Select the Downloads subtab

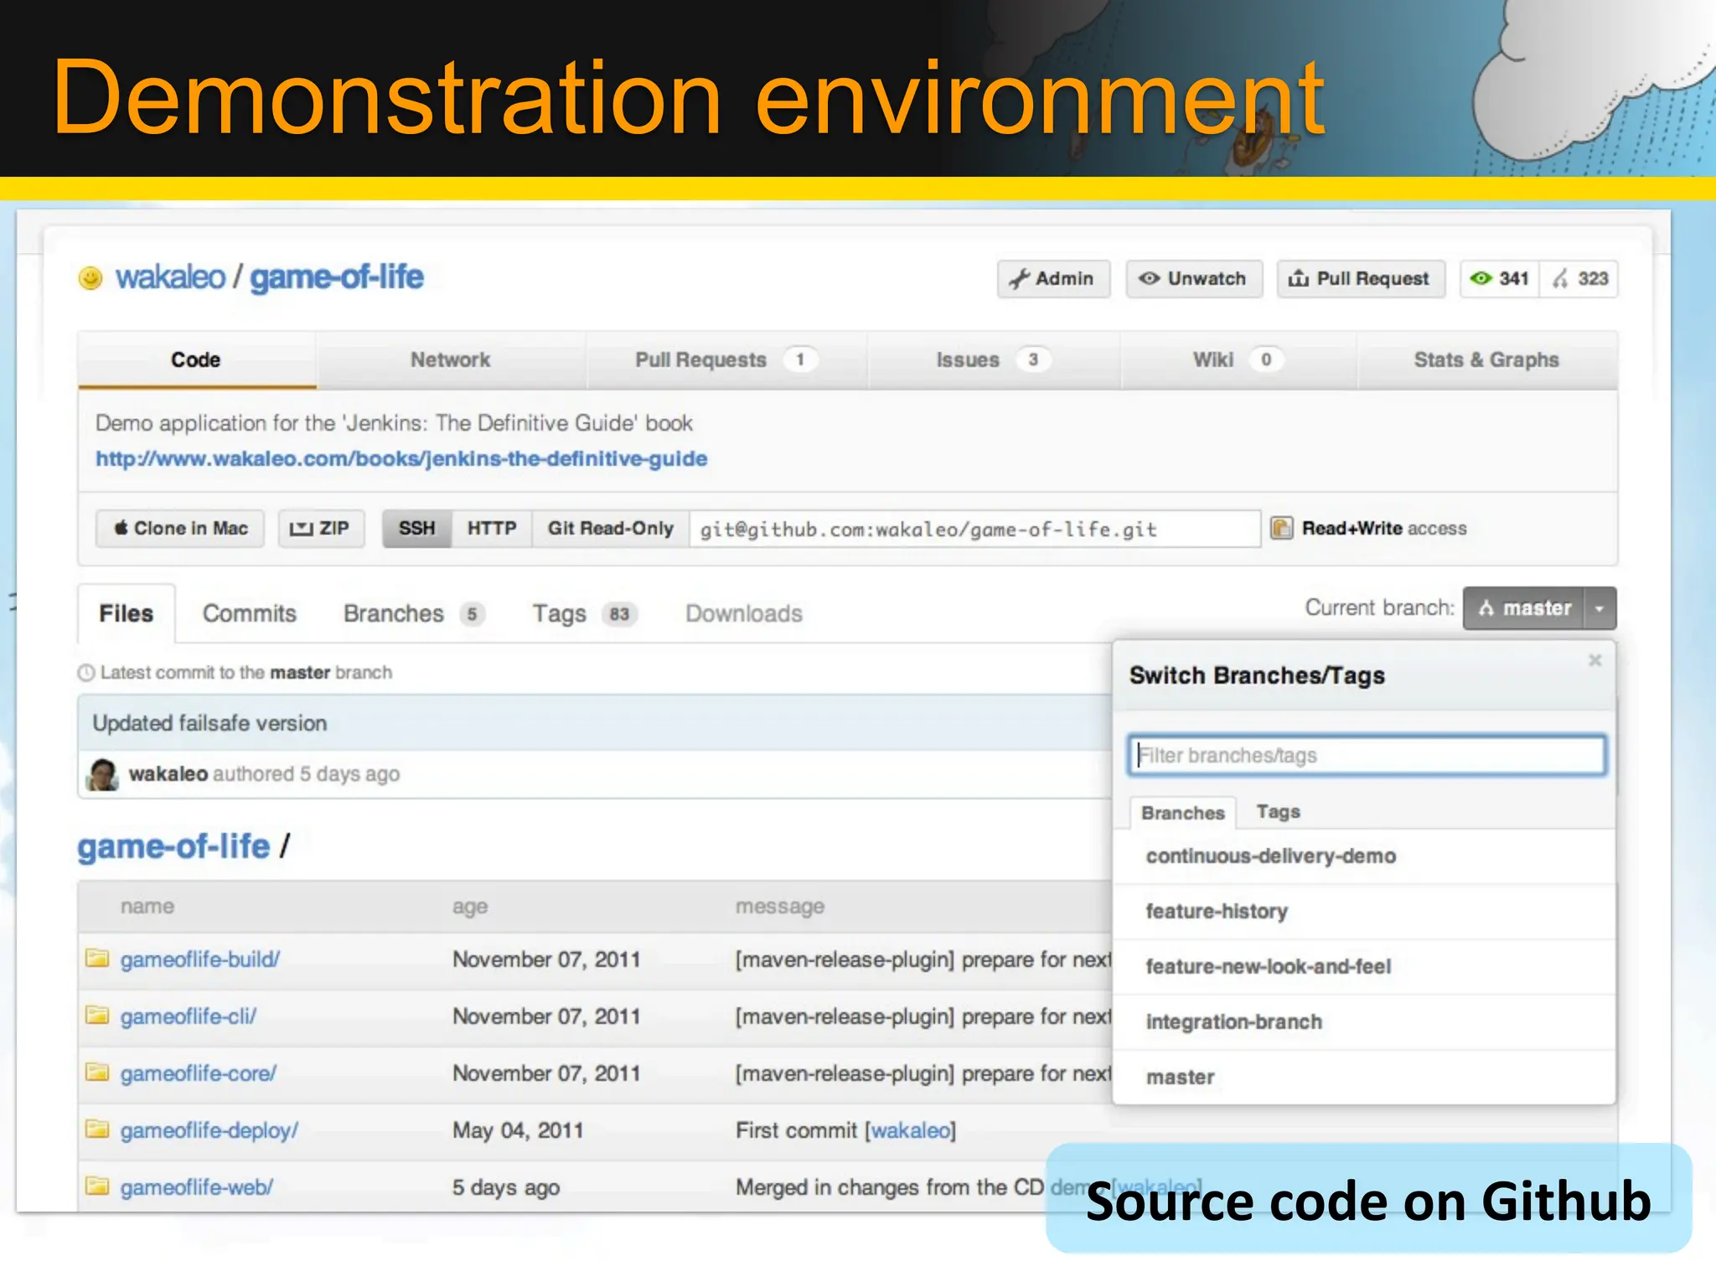(x=744, y=613)
